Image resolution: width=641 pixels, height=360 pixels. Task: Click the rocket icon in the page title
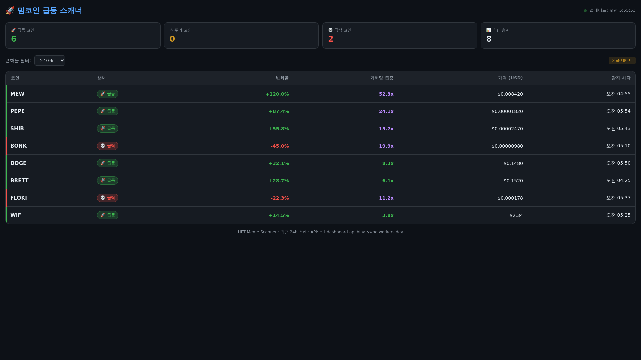[x=10, y=11]
